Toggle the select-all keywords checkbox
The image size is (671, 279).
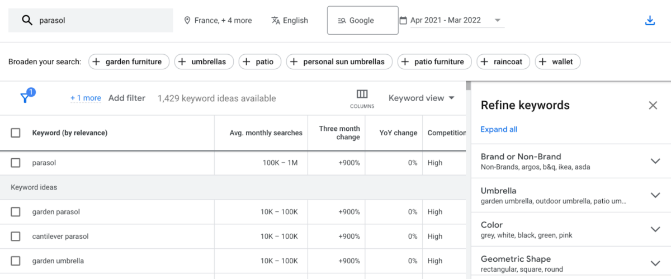(x=16, y=133)
